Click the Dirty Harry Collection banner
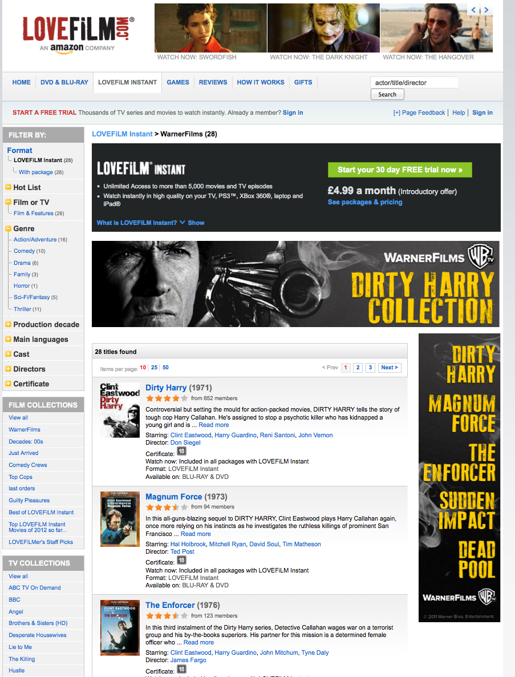Viewport: 515px width, 677px height. click(295, 284)
